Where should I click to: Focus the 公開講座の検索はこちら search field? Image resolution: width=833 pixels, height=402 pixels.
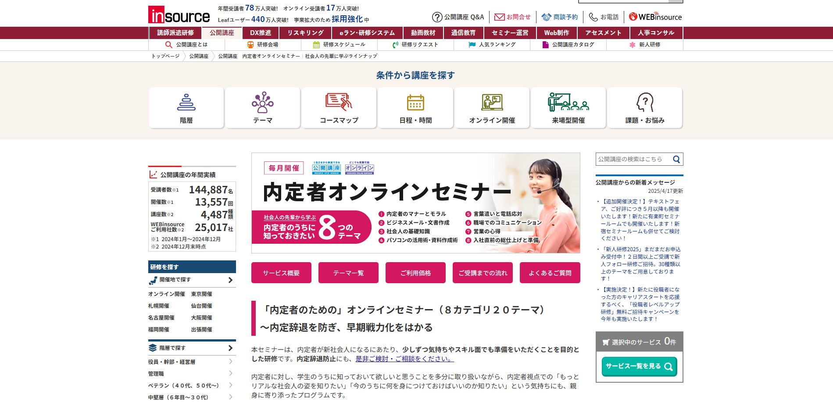pos(632,160)
